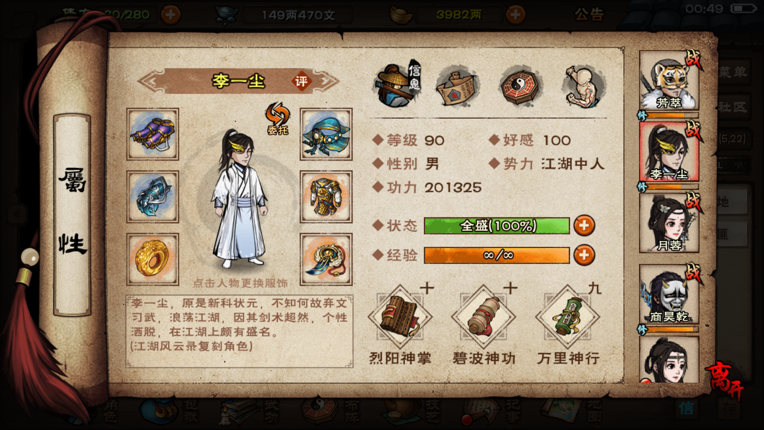Open the silver gauntlet weapon slot
Image resolution: width=764 pixels, height=430 pixels.
point(153,197)
